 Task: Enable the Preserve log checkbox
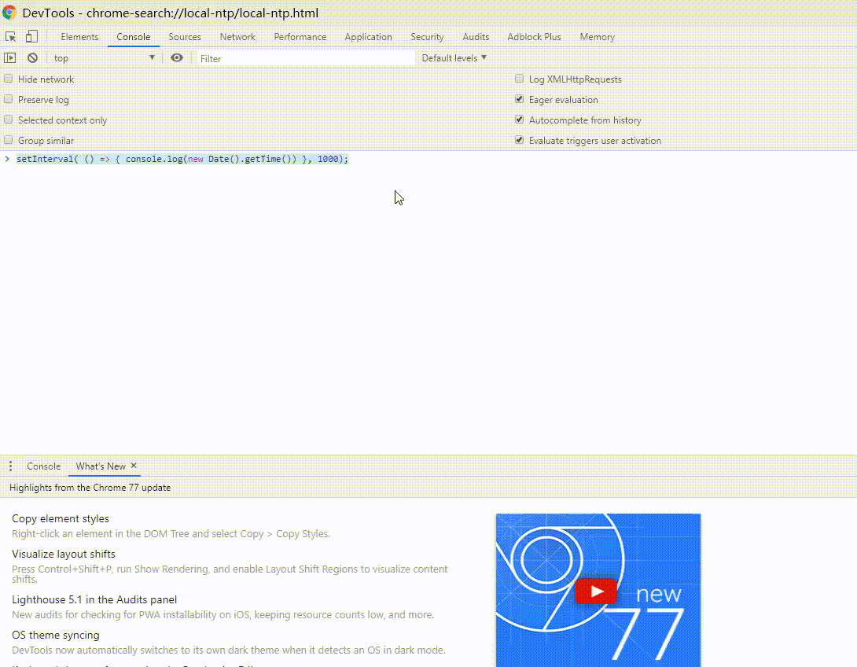(8, 100)
